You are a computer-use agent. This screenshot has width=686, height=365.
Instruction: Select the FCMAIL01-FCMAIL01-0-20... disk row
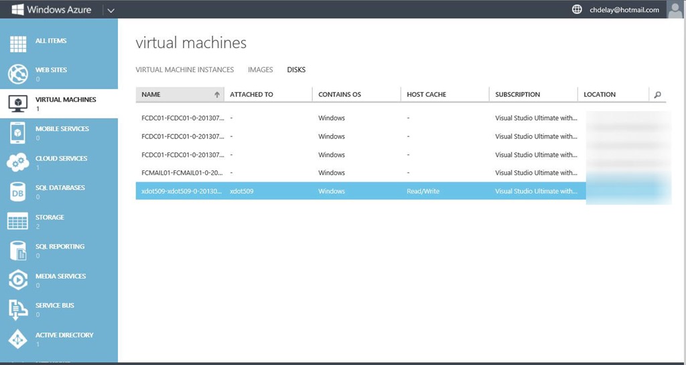(x=401, y=173)
